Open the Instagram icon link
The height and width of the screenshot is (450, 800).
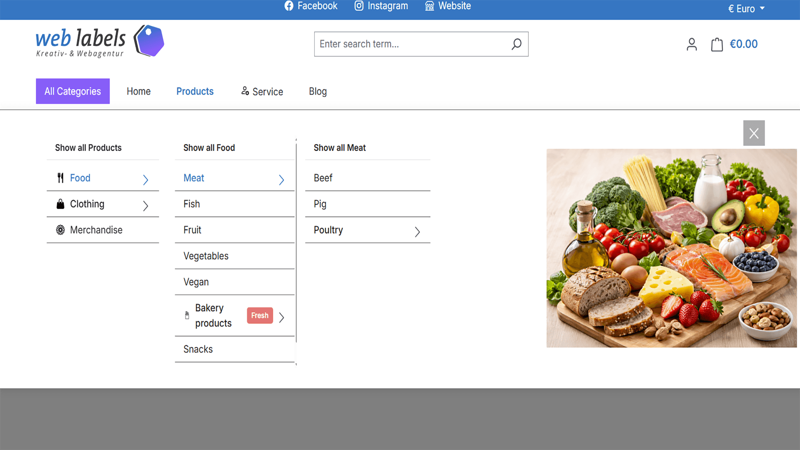(359, 6)
